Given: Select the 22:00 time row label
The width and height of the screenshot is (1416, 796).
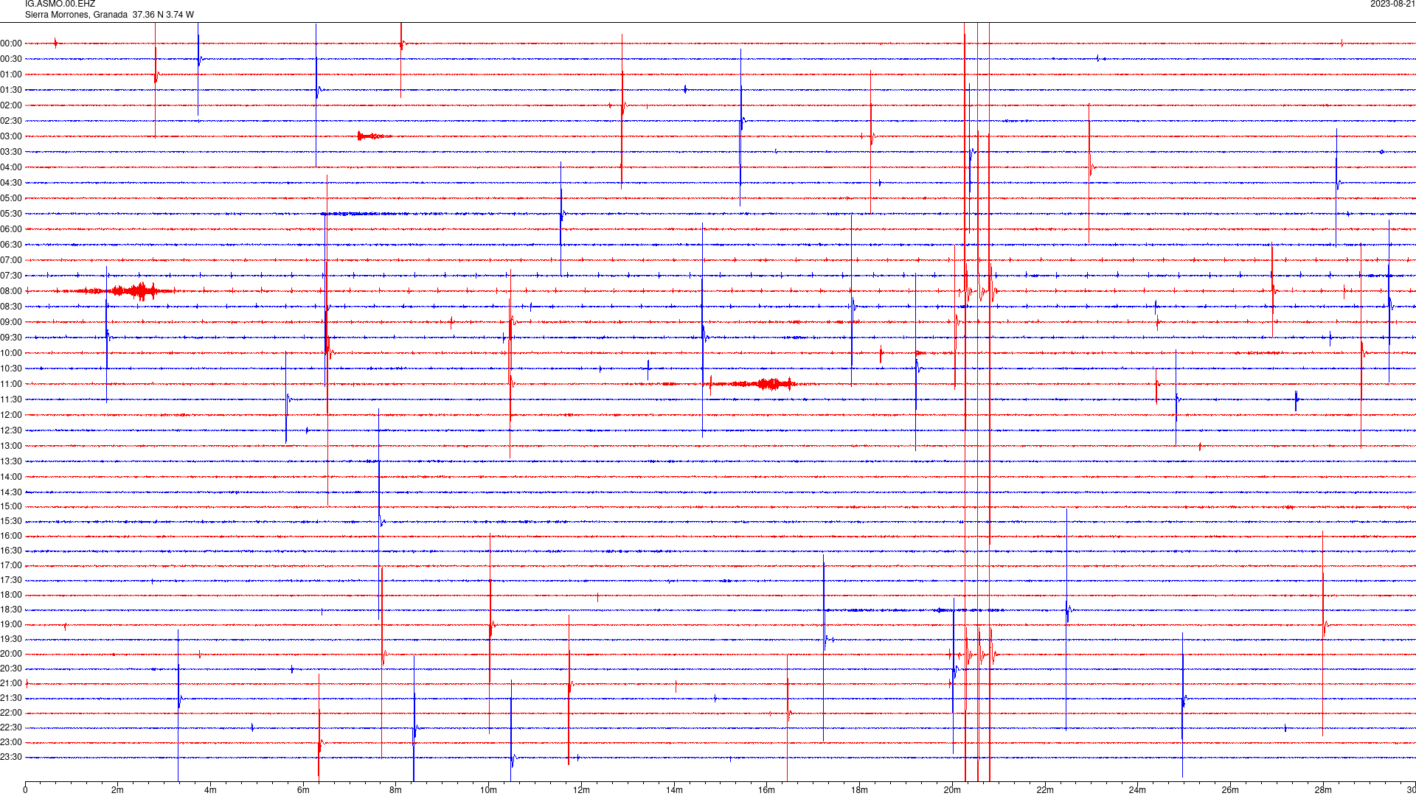Looking at the screenshot, I should pyautogui.click(x=11, y=713).
